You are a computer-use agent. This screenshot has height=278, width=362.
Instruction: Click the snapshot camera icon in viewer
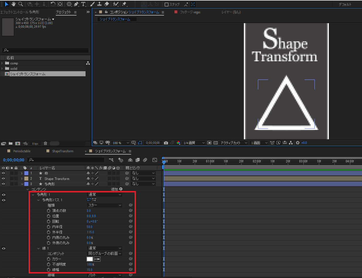pyautogui.click(x=166, y=143)
